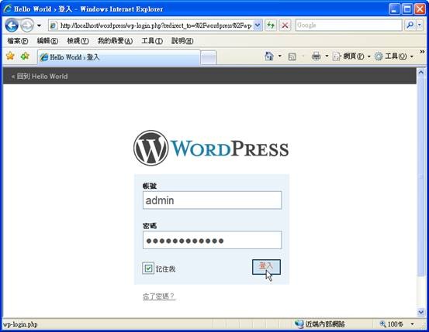Open the 工具(O) gear menu
Screen dimensions: 429x332
[x=393, y=56]
